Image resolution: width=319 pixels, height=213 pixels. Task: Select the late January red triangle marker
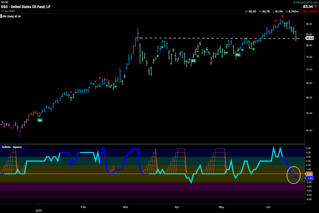point(71,92)
